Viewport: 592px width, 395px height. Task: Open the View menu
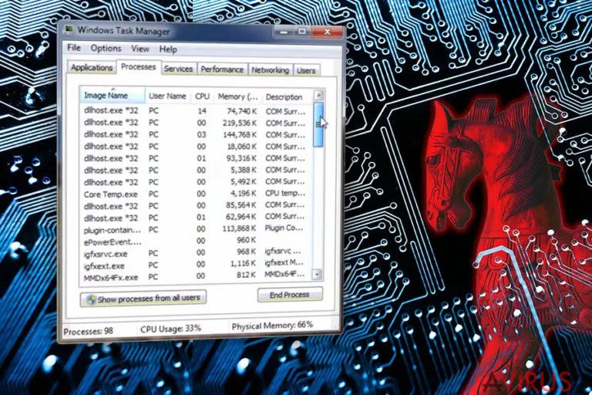[x=140, y=49]
